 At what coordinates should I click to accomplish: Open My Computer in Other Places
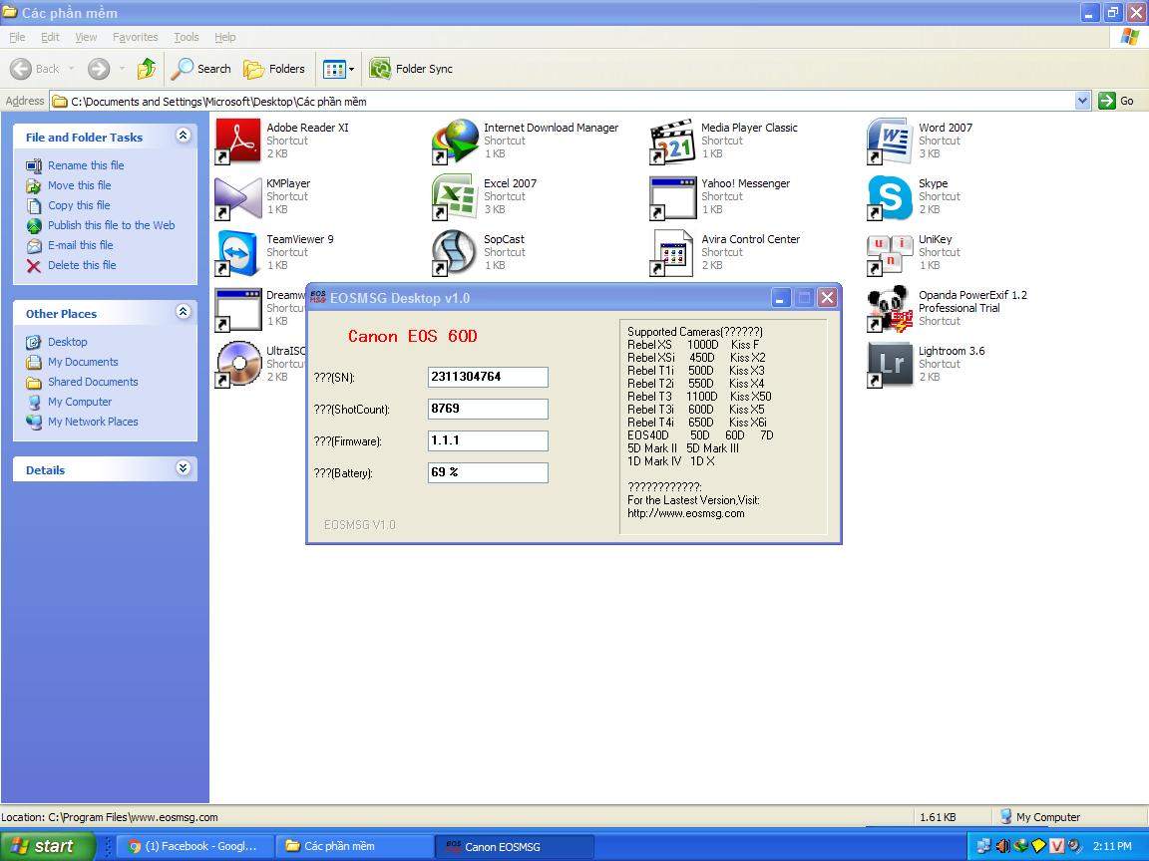80,402
